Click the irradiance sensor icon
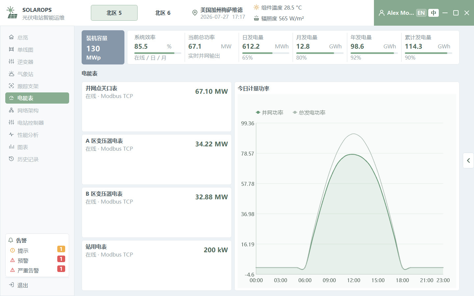 pos(256,18)
